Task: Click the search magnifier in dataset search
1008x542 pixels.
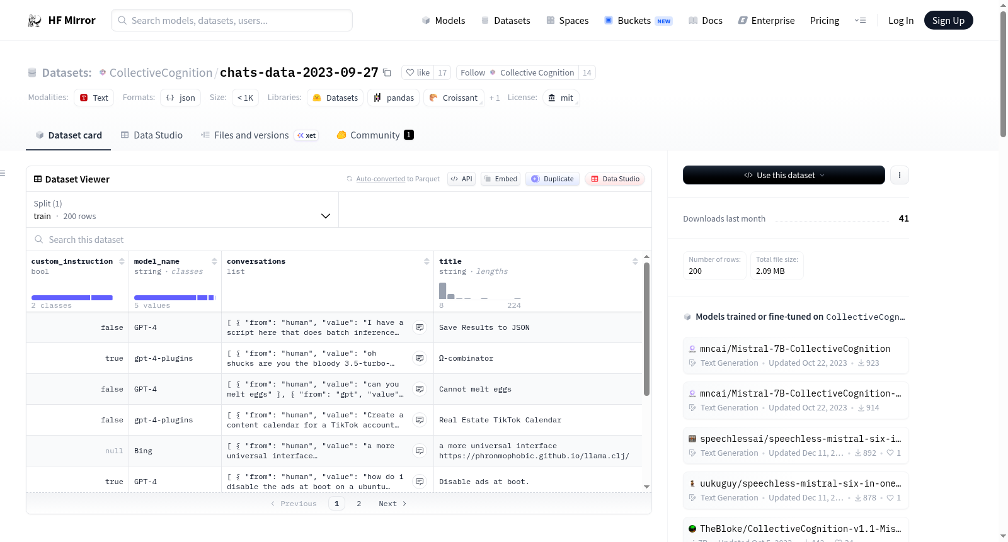Action: coord(39,240)
